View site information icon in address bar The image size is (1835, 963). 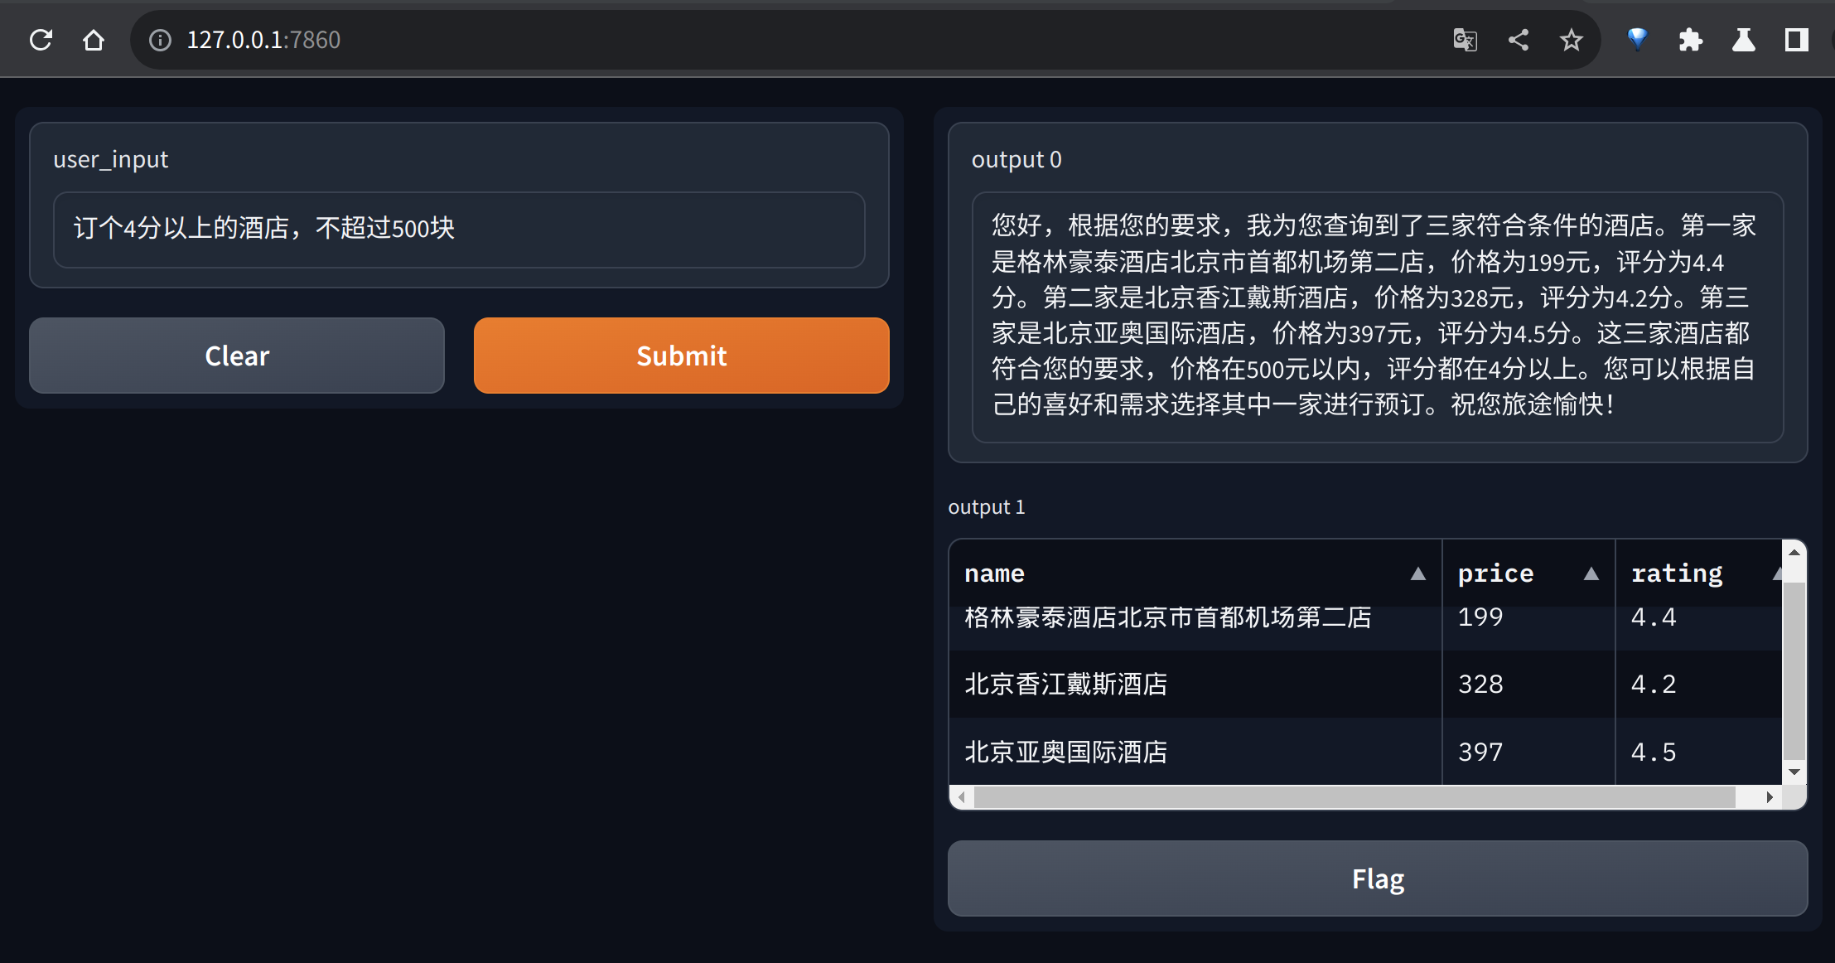click(x=160, y=40)
